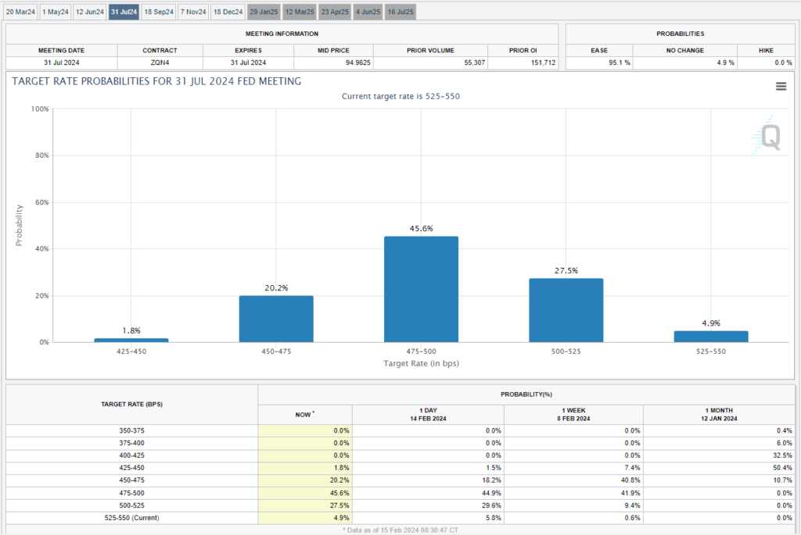Click the 500-525 bar at 27.5%

[566, 310]
